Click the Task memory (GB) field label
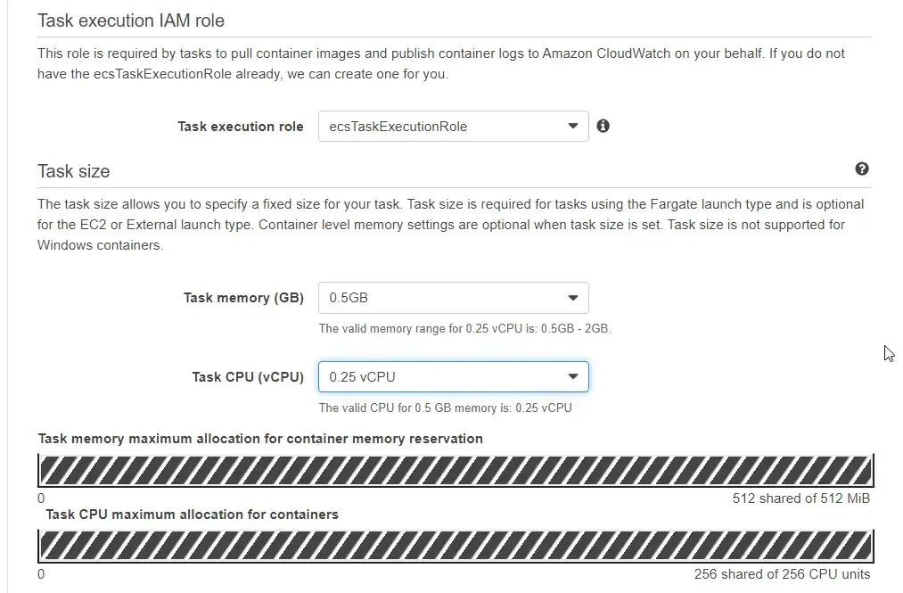Screen dimensions: 903x593 [243, 297]
